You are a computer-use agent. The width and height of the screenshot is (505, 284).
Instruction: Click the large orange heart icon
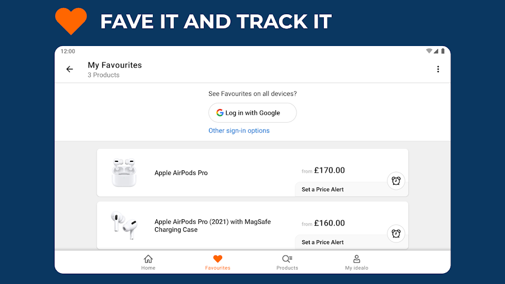71,21
